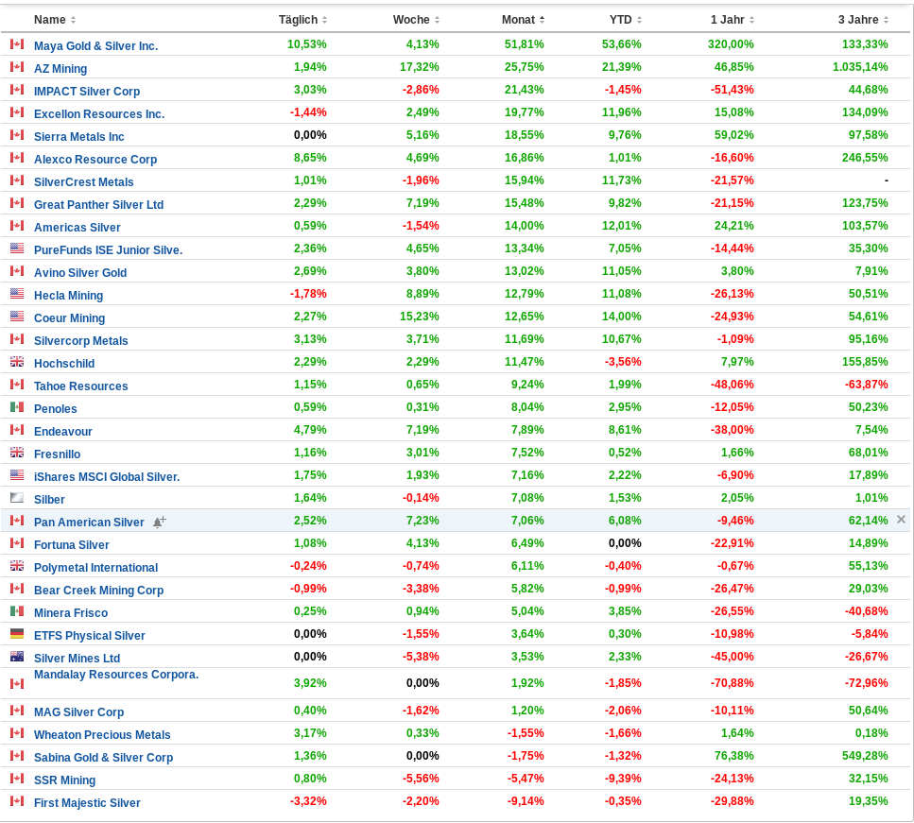Click AZ Mining 3 Jahre value 1.035,14%
Image resolution: width=914 pixels, height=823 pixels.
[860, 67]
